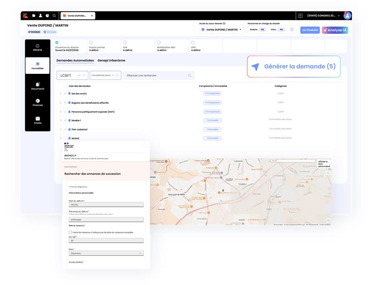Click the Clerc RA badge

coord(281,30)
